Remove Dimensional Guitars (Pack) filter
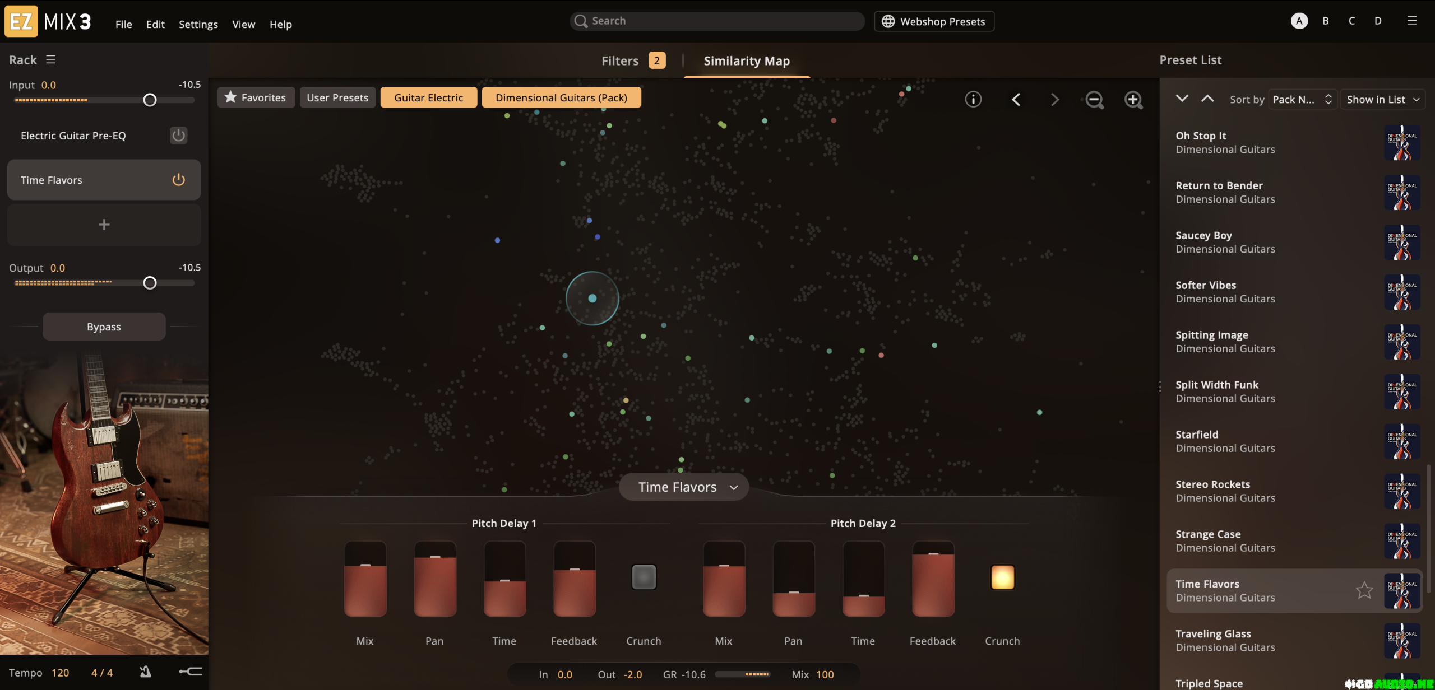This screenshot has height=690, width=1435. click(561, 97)
